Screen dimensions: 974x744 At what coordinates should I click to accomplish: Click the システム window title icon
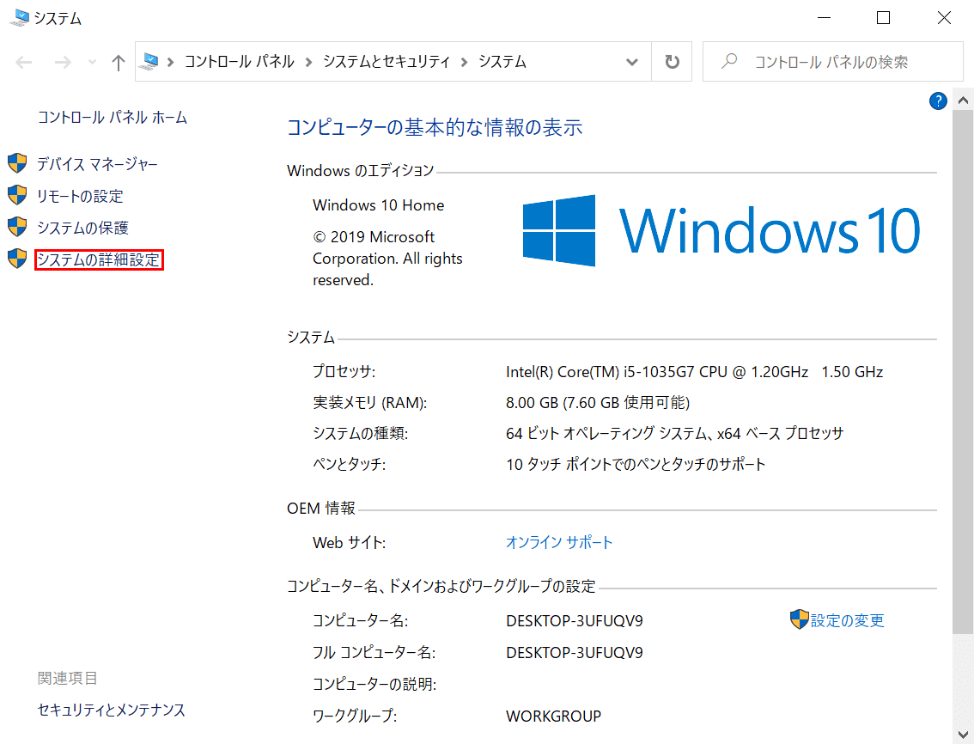19,17
